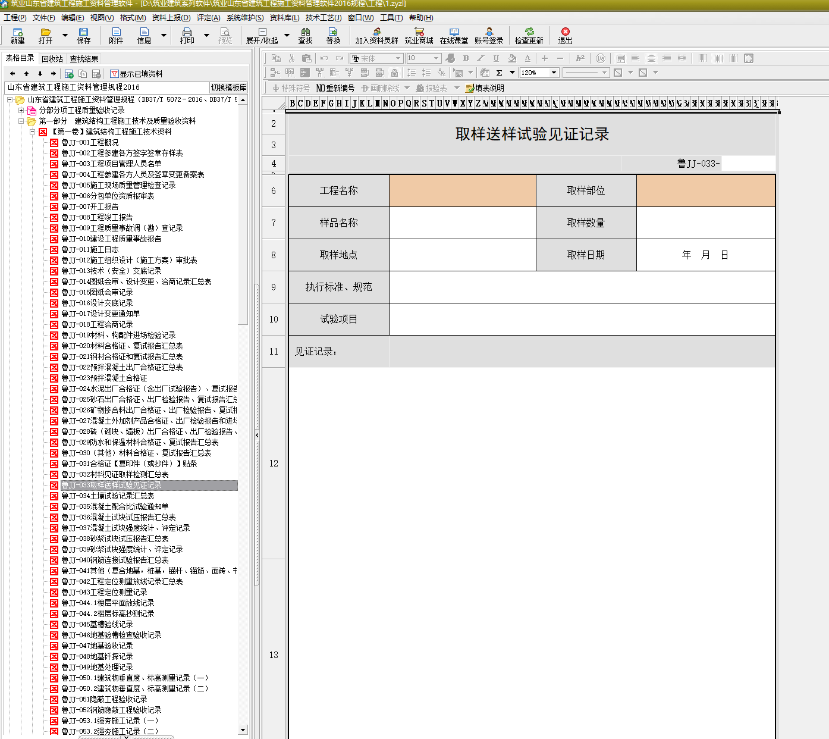
Task: Switch to the 查找结果 tab
Action: (84, 59)
